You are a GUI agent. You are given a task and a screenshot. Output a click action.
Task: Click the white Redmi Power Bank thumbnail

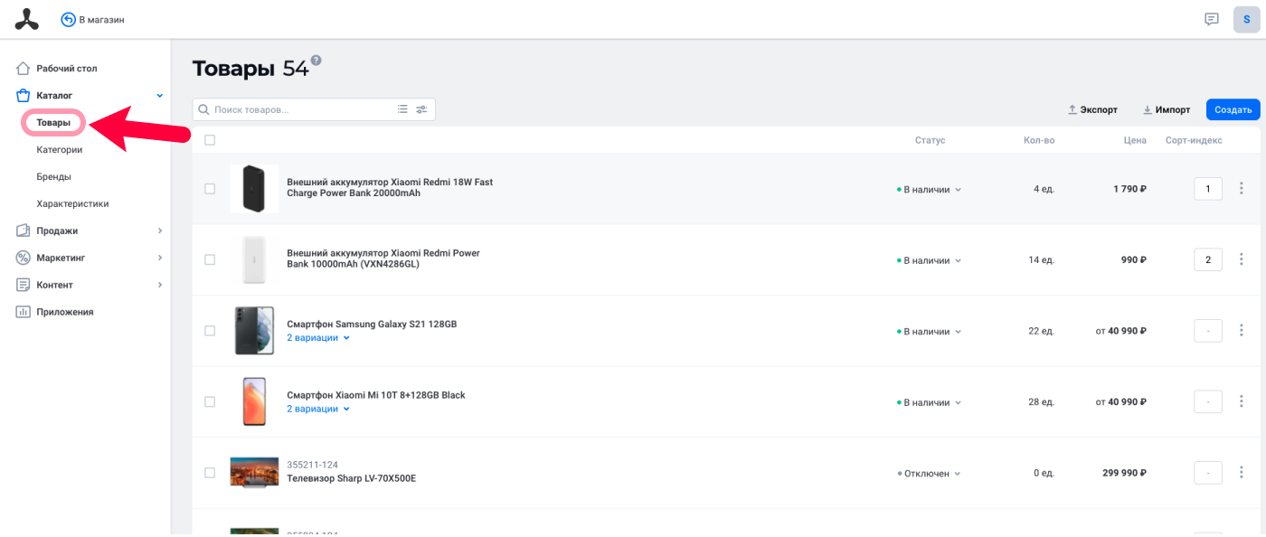[x=254, y=259]
